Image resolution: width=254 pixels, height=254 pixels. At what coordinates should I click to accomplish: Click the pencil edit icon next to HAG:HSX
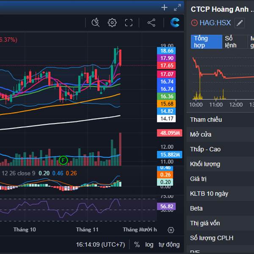click(240, 23)
